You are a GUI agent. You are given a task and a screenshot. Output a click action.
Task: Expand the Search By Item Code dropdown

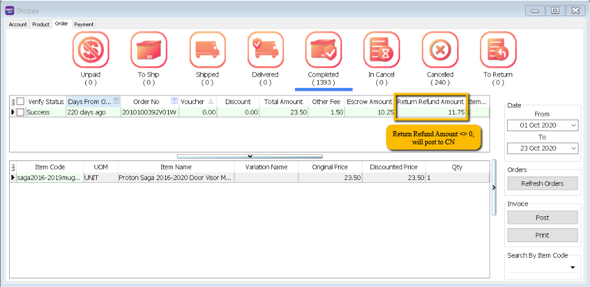click(573, 267)
